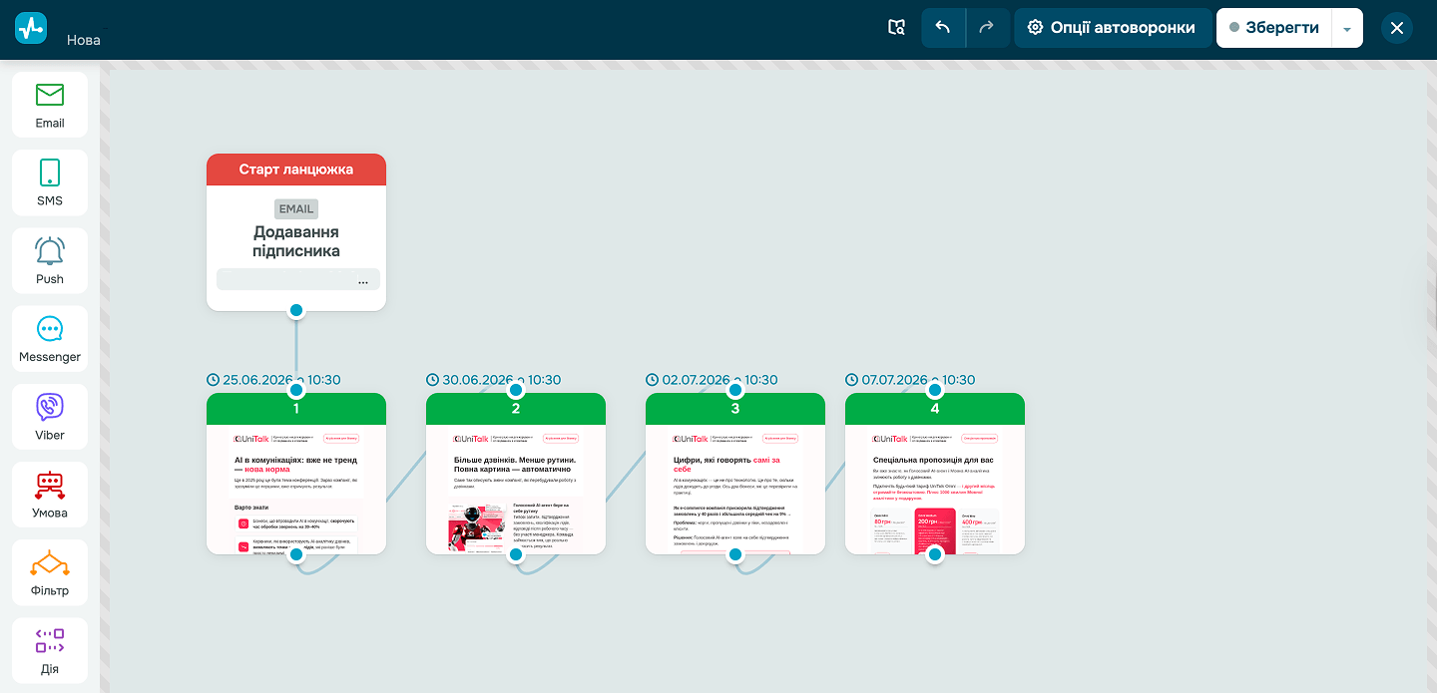This screenshot has width=1437, height=693.
Task: Pick the Viber block
Action: (50, 417)
